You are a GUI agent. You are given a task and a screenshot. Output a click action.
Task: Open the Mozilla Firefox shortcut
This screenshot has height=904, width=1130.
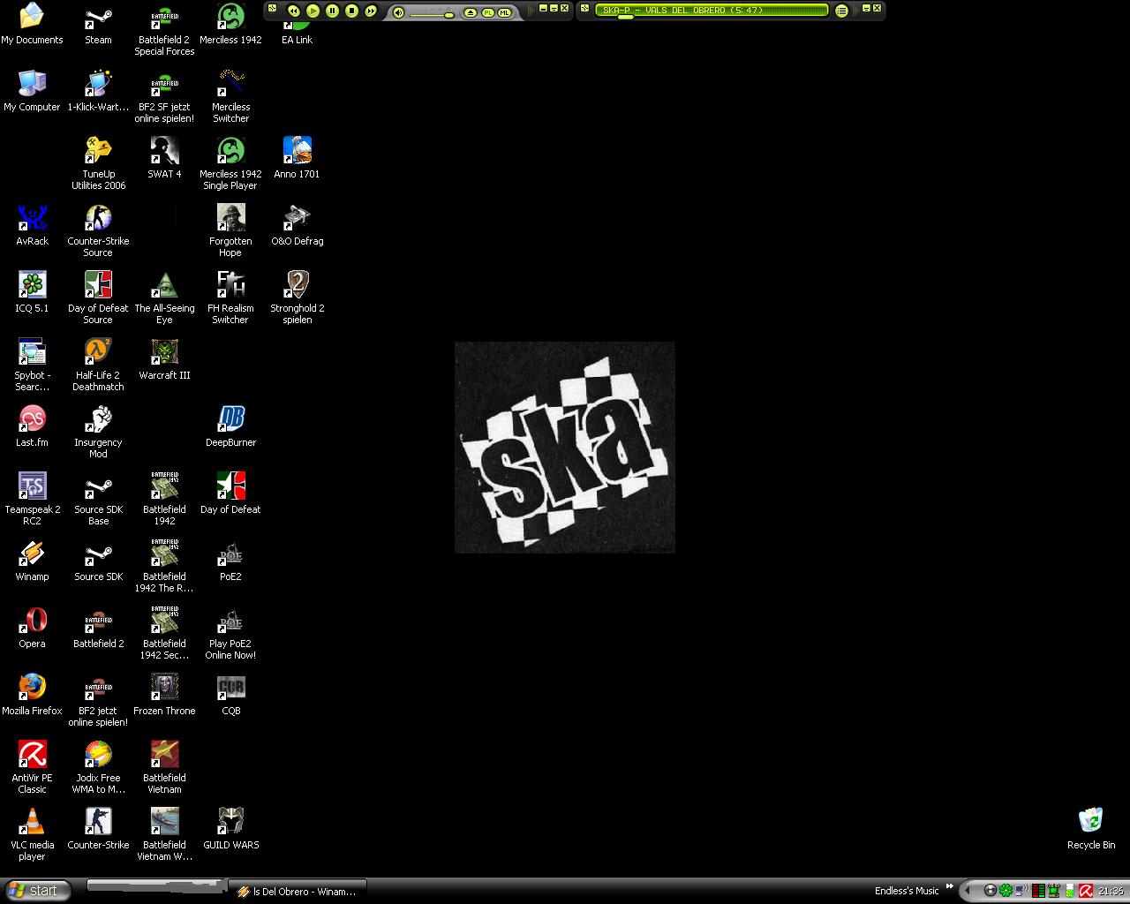[x=32, y=695]
